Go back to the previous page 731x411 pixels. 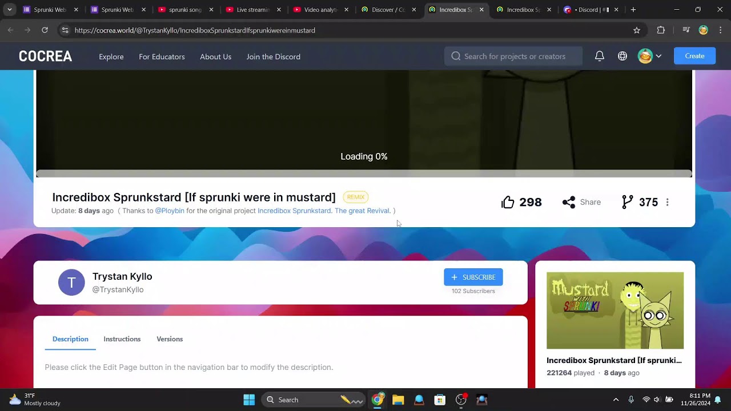10,30
